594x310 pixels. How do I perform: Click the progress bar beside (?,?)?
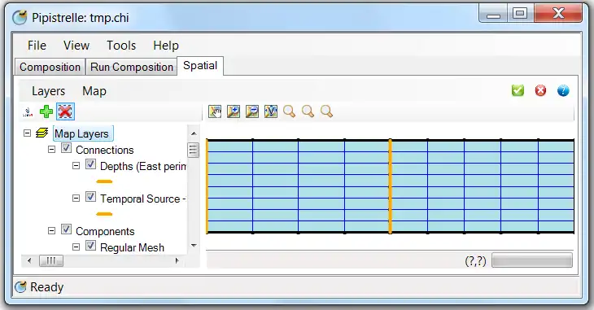point(532,260)
